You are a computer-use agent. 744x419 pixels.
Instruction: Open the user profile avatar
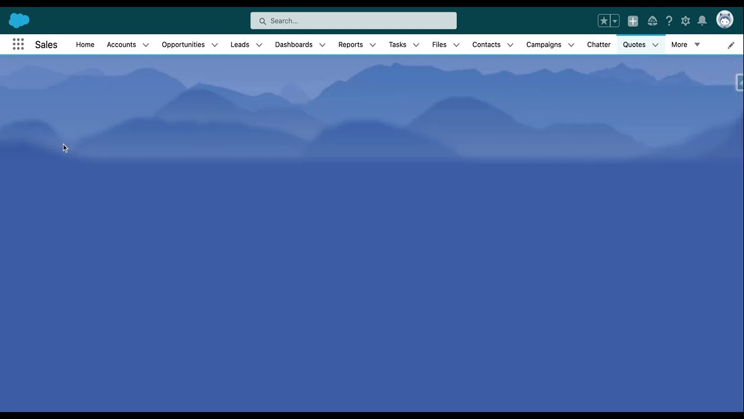(725, 20)
